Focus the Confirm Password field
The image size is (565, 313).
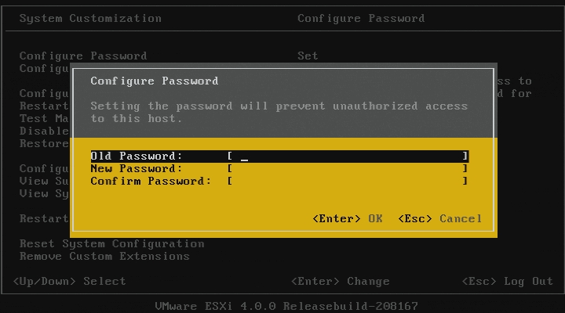click(348, 181)
